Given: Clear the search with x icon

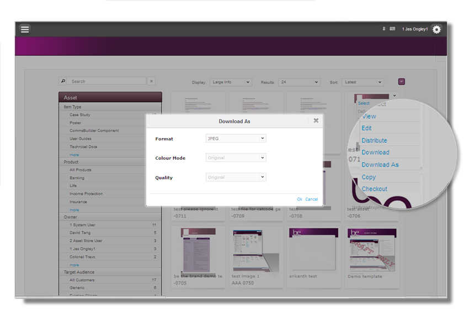Looking at the screenshot, I should tap(151, 81).
